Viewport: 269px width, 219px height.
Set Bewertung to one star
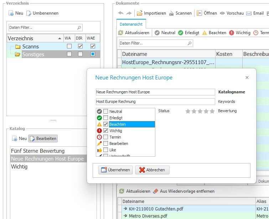click(x=188, y=111)
